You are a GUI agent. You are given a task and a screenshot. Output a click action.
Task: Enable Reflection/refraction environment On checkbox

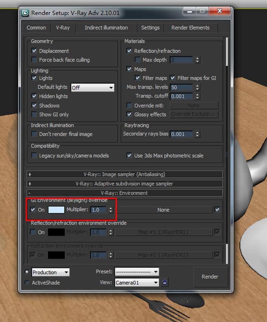click(x=33, y=232)
